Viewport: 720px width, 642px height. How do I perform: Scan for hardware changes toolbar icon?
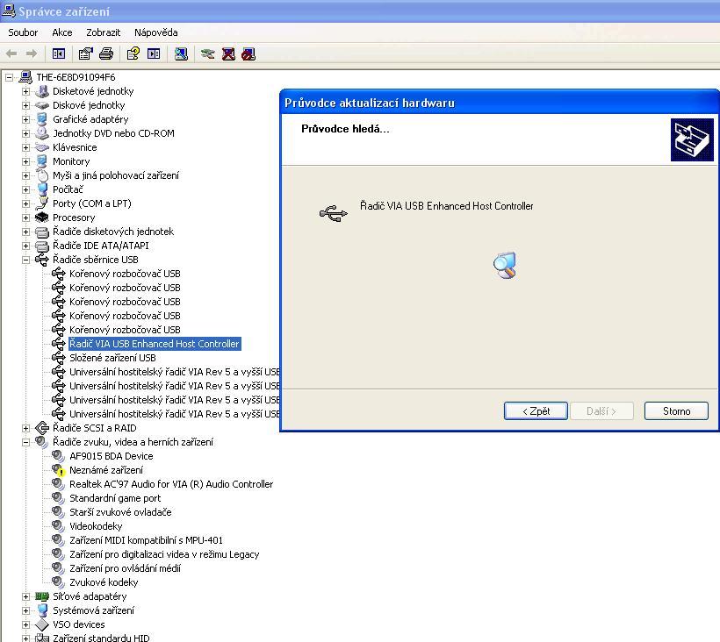(x=181, y=54)
